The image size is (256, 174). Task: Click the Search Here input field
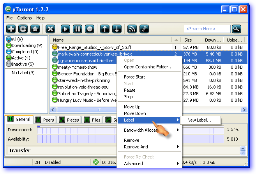[x=207, y=29]
